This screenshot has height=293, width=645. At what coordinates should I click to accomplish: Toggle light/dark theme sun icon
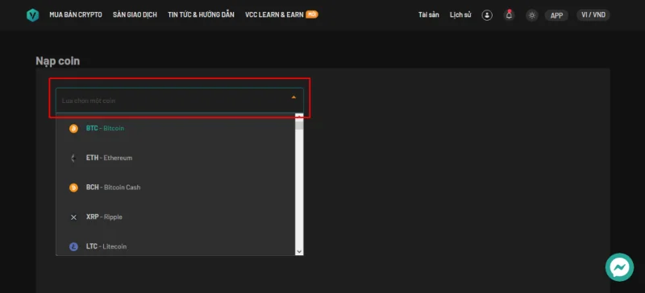click(532, 15)
